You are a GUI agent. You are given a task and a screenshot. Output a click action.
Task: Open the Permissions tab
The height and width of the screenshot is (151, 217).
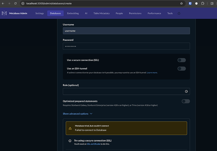(135, 13)
